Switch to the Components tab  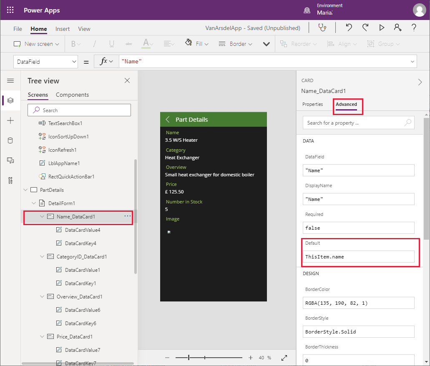(x=73, y=95)
